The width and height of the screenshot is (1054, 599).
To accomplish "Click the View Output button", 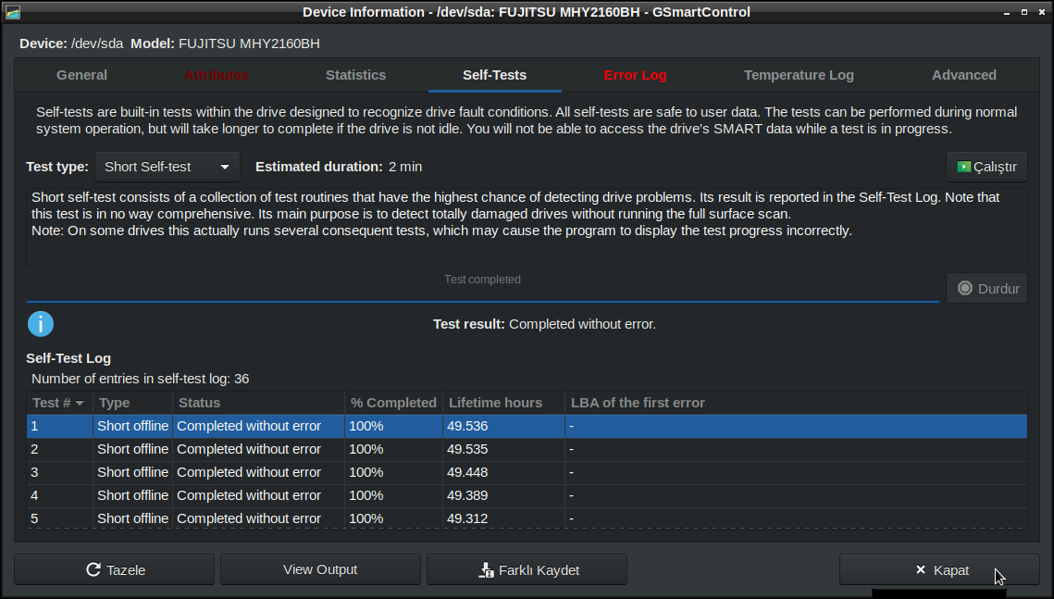I will (320, 570).
